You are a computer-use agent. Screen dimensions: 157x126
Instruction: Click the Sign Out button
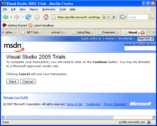click(x=146, y=39)
